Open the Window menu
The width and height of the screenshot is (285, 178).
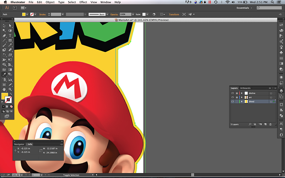pyautogui.click(x=105, y=2)
